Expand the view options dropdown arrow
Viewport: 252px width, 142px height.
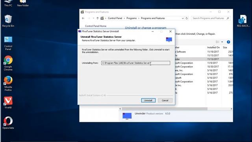click(222, 42)
